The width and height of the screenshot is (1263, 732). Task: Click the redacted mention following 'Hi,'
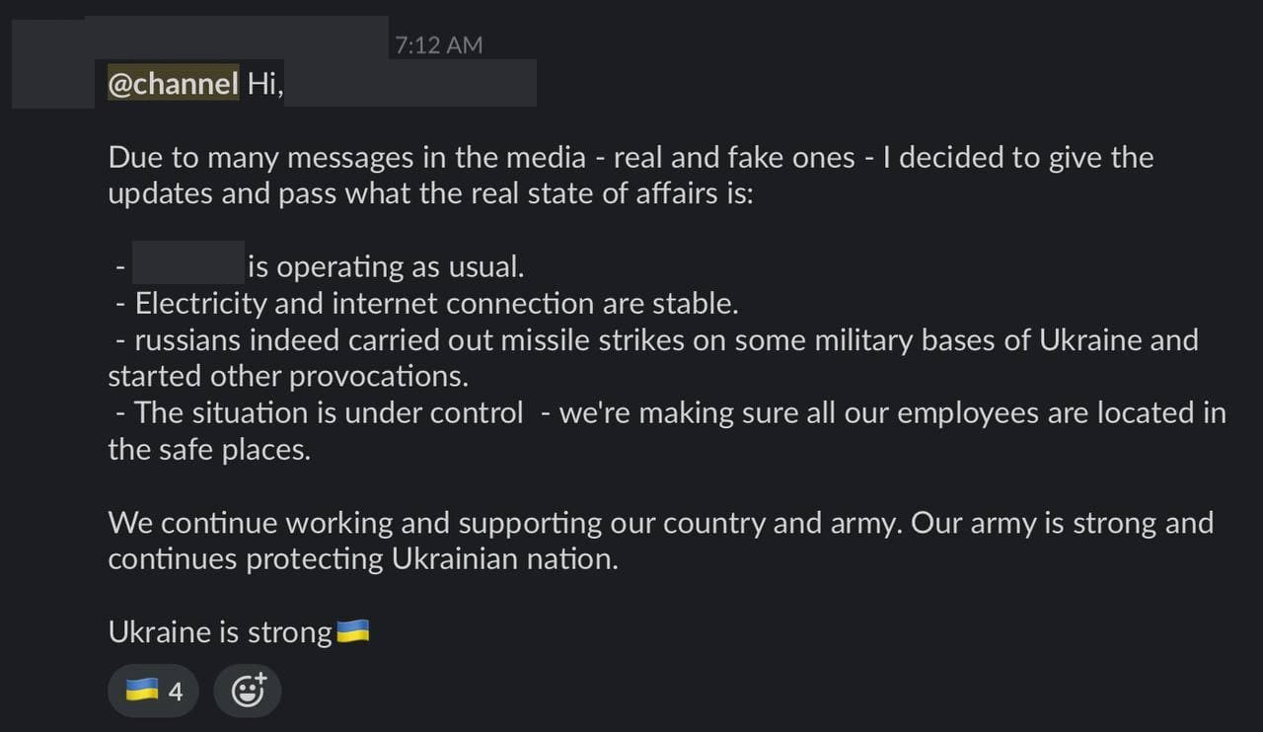411,83
